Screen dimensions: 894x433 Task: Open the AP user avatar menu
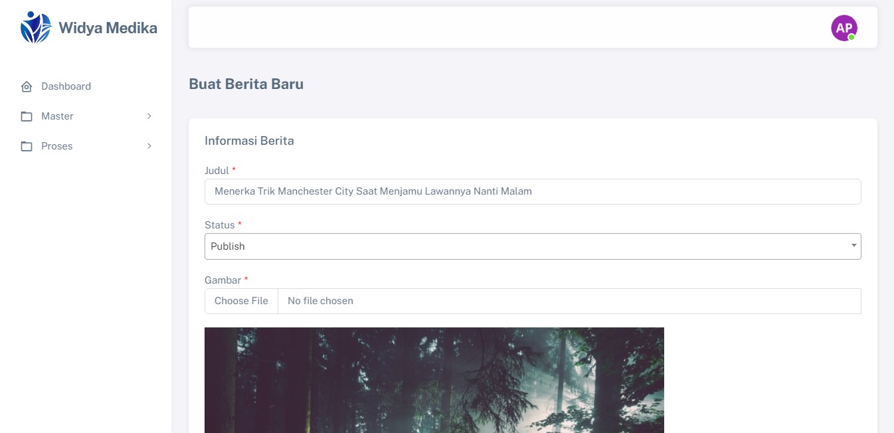[844, 28]
